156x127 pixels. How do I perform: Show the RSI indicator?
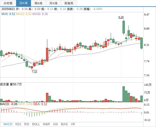tap(27, 124)
